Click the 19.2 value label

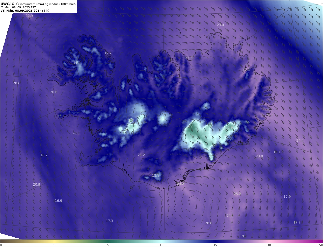tap(108, 53)
